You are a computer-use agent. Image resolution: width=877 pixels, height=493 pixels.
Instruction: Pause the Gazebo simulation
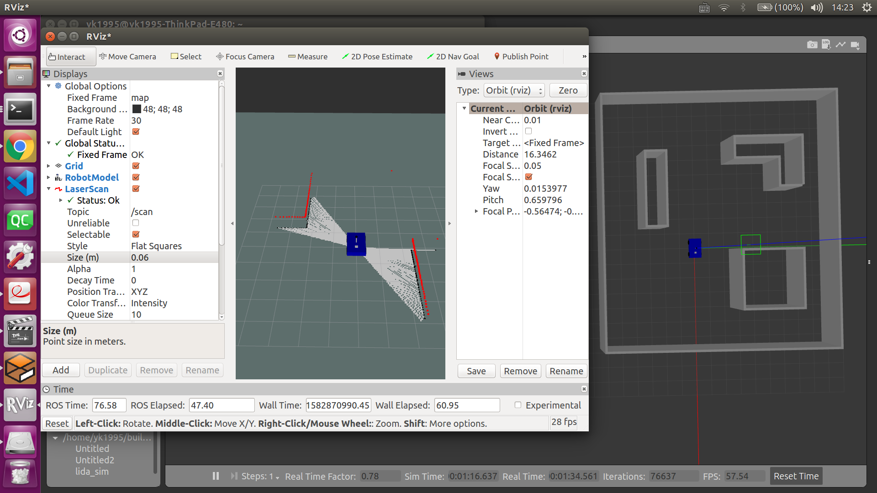pyautogui.click(x=216, y=476)
